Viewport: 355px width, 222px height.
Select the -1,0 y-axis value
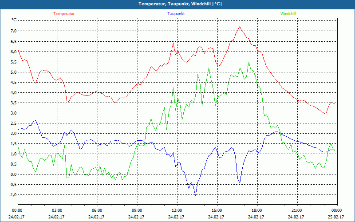click(13, 194)
